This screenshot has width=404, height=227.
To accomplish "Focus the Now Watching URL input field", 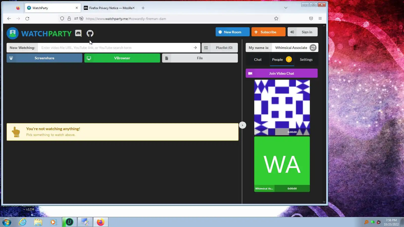I will [x=115, y=48].
